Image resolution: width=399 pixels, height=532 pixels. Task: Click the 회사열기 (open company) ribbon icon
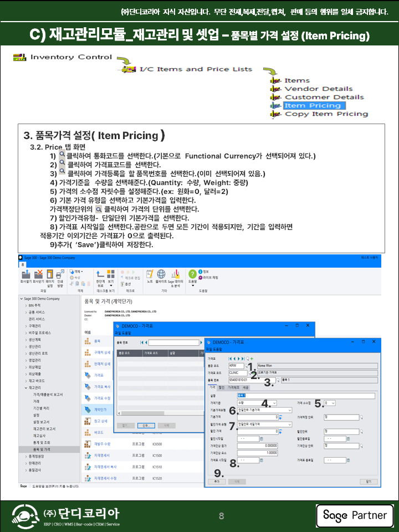pos(26,274)
